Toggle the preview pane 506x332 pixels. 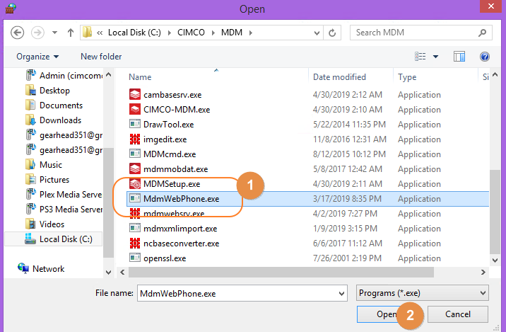(x=459, y=57)
